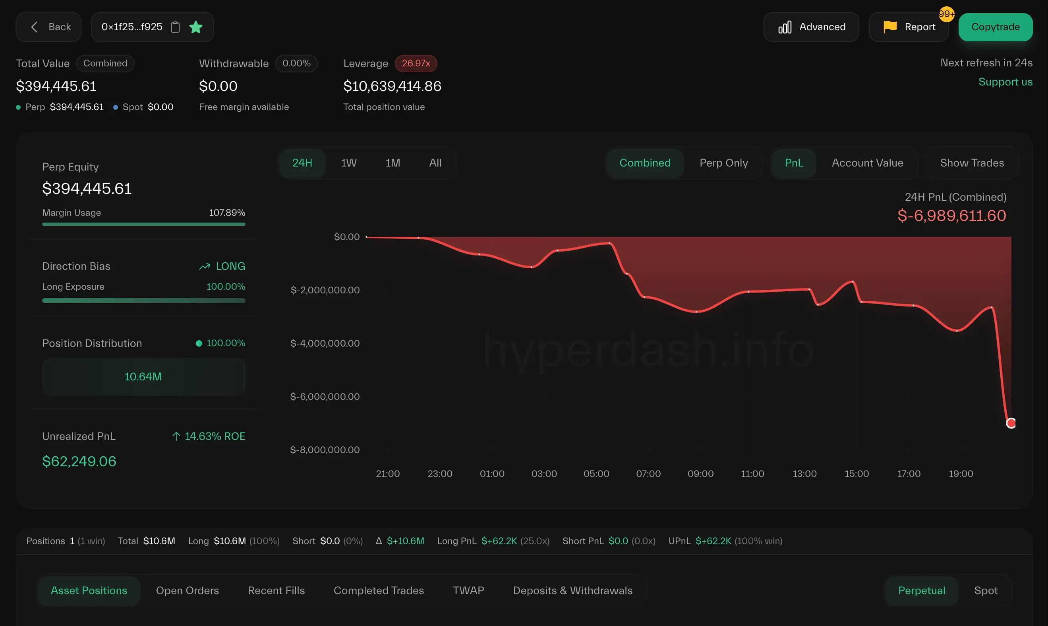
Task: Click the UPnL $+62.2K stat
Action: tap(725, 541)
